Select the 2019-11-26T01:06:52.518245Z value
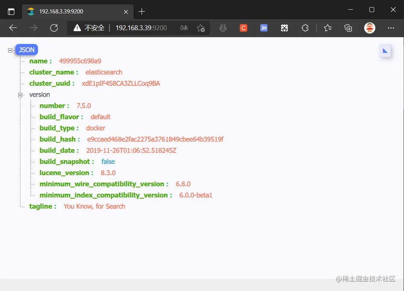This screenshot has height=291, width=404. [x=131, y=151]
